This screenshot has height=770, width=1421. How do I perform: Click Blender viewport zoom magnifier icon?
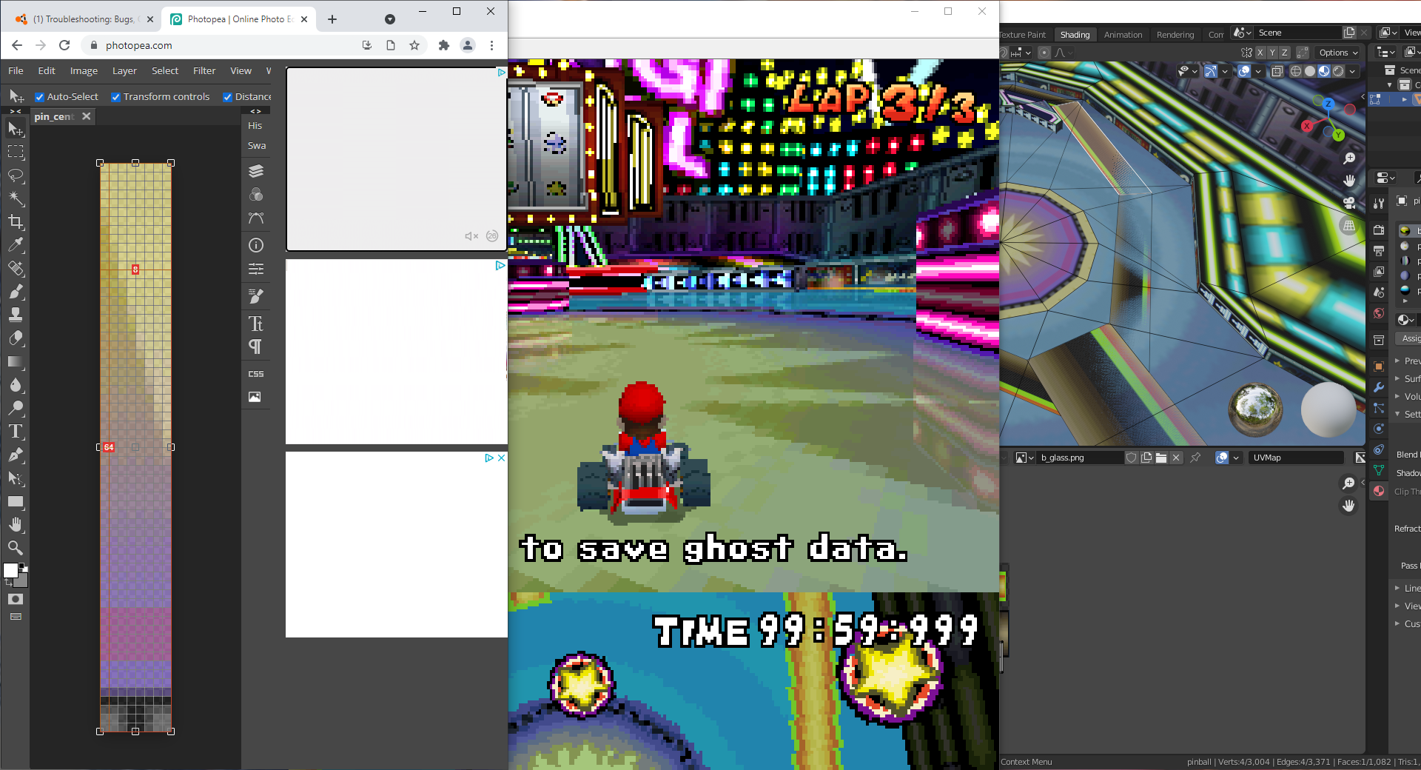tap(1349, 158)
